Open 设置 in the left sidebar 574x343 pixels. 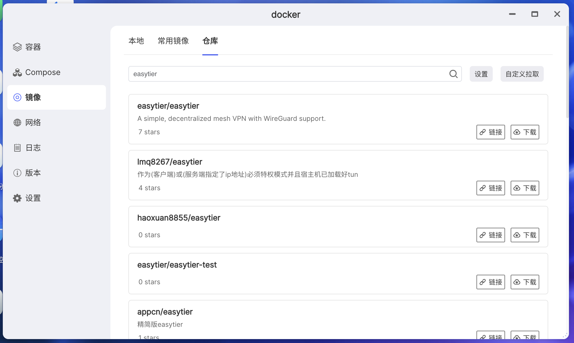coord(56,198)
